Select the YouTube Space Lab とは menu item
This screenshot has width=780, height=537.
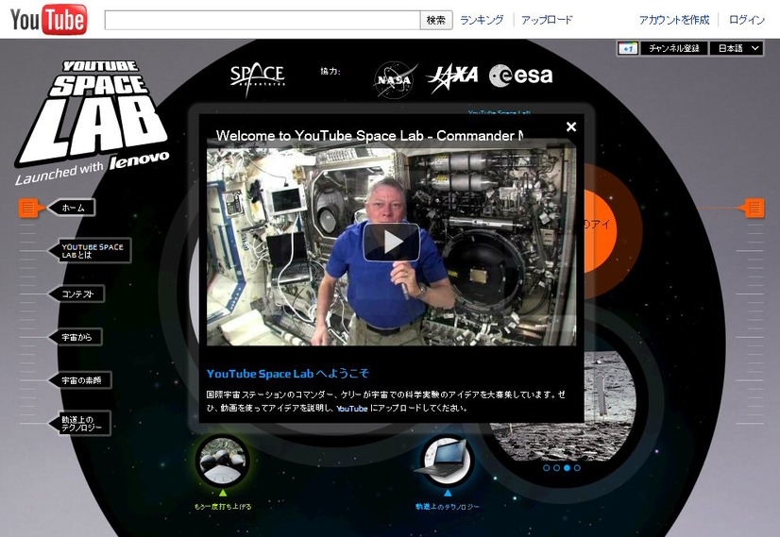91,250
